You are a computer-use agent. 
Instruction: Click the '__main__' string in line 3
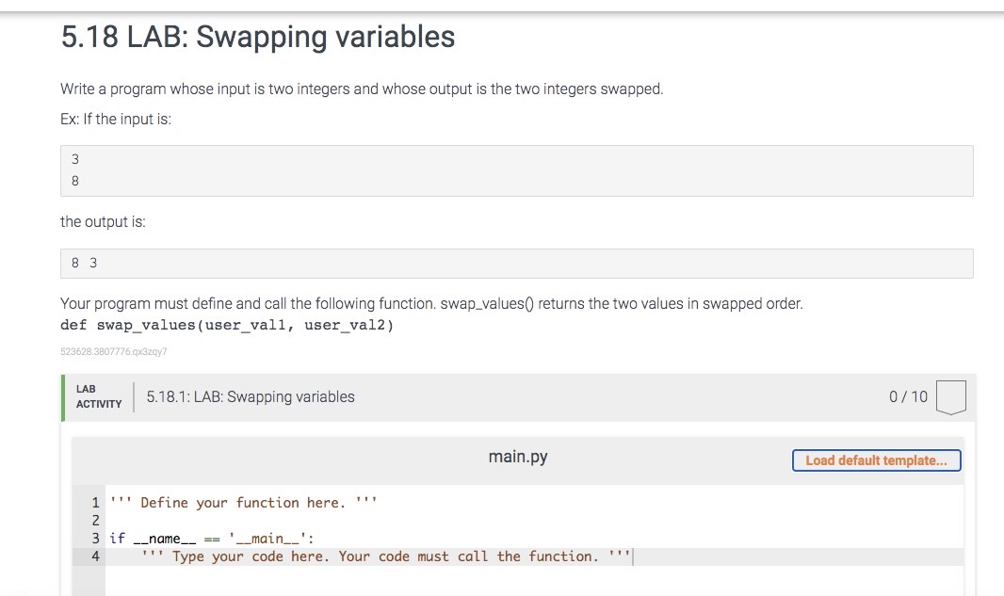point(267,539)
